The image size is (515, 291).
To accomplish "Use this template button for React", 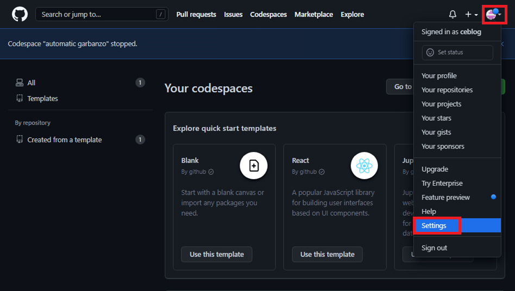I will point(328,254).
